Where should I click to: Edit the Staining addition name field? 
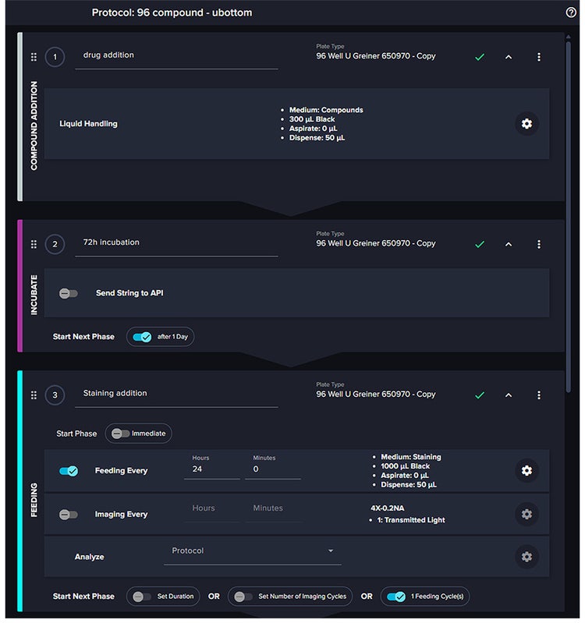click(x=176, y=394)
